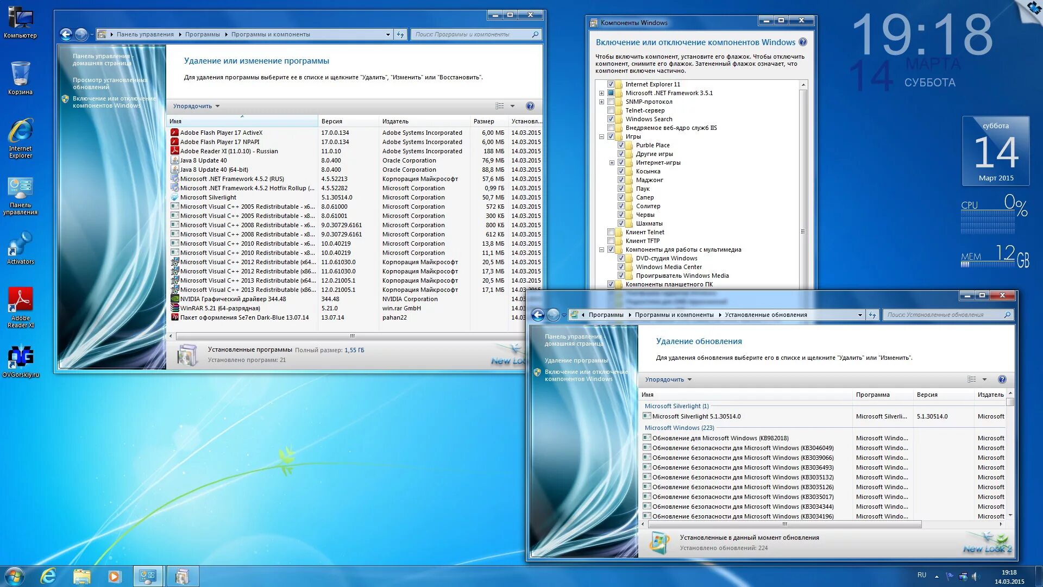Viewport: 1043px width, 587px height.
Task: Expand the Microsoft .NET Framework 3.5.1 node
Action: 601,93
